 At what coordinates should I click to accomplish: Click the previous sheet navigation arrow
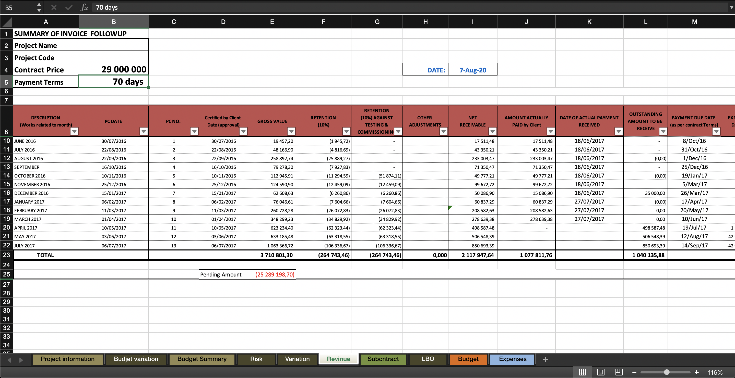(9, 360)
